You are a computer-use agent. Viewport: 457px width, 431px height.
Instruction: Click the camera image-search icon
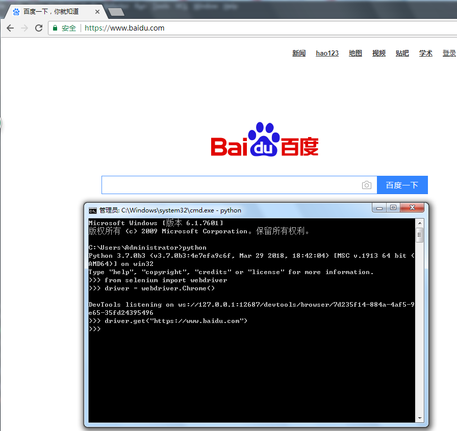[367, 185]
